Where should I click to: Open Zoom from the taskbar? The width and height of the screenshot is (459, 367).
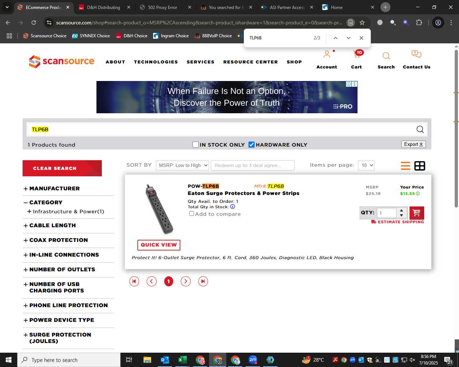click(253, 360)
